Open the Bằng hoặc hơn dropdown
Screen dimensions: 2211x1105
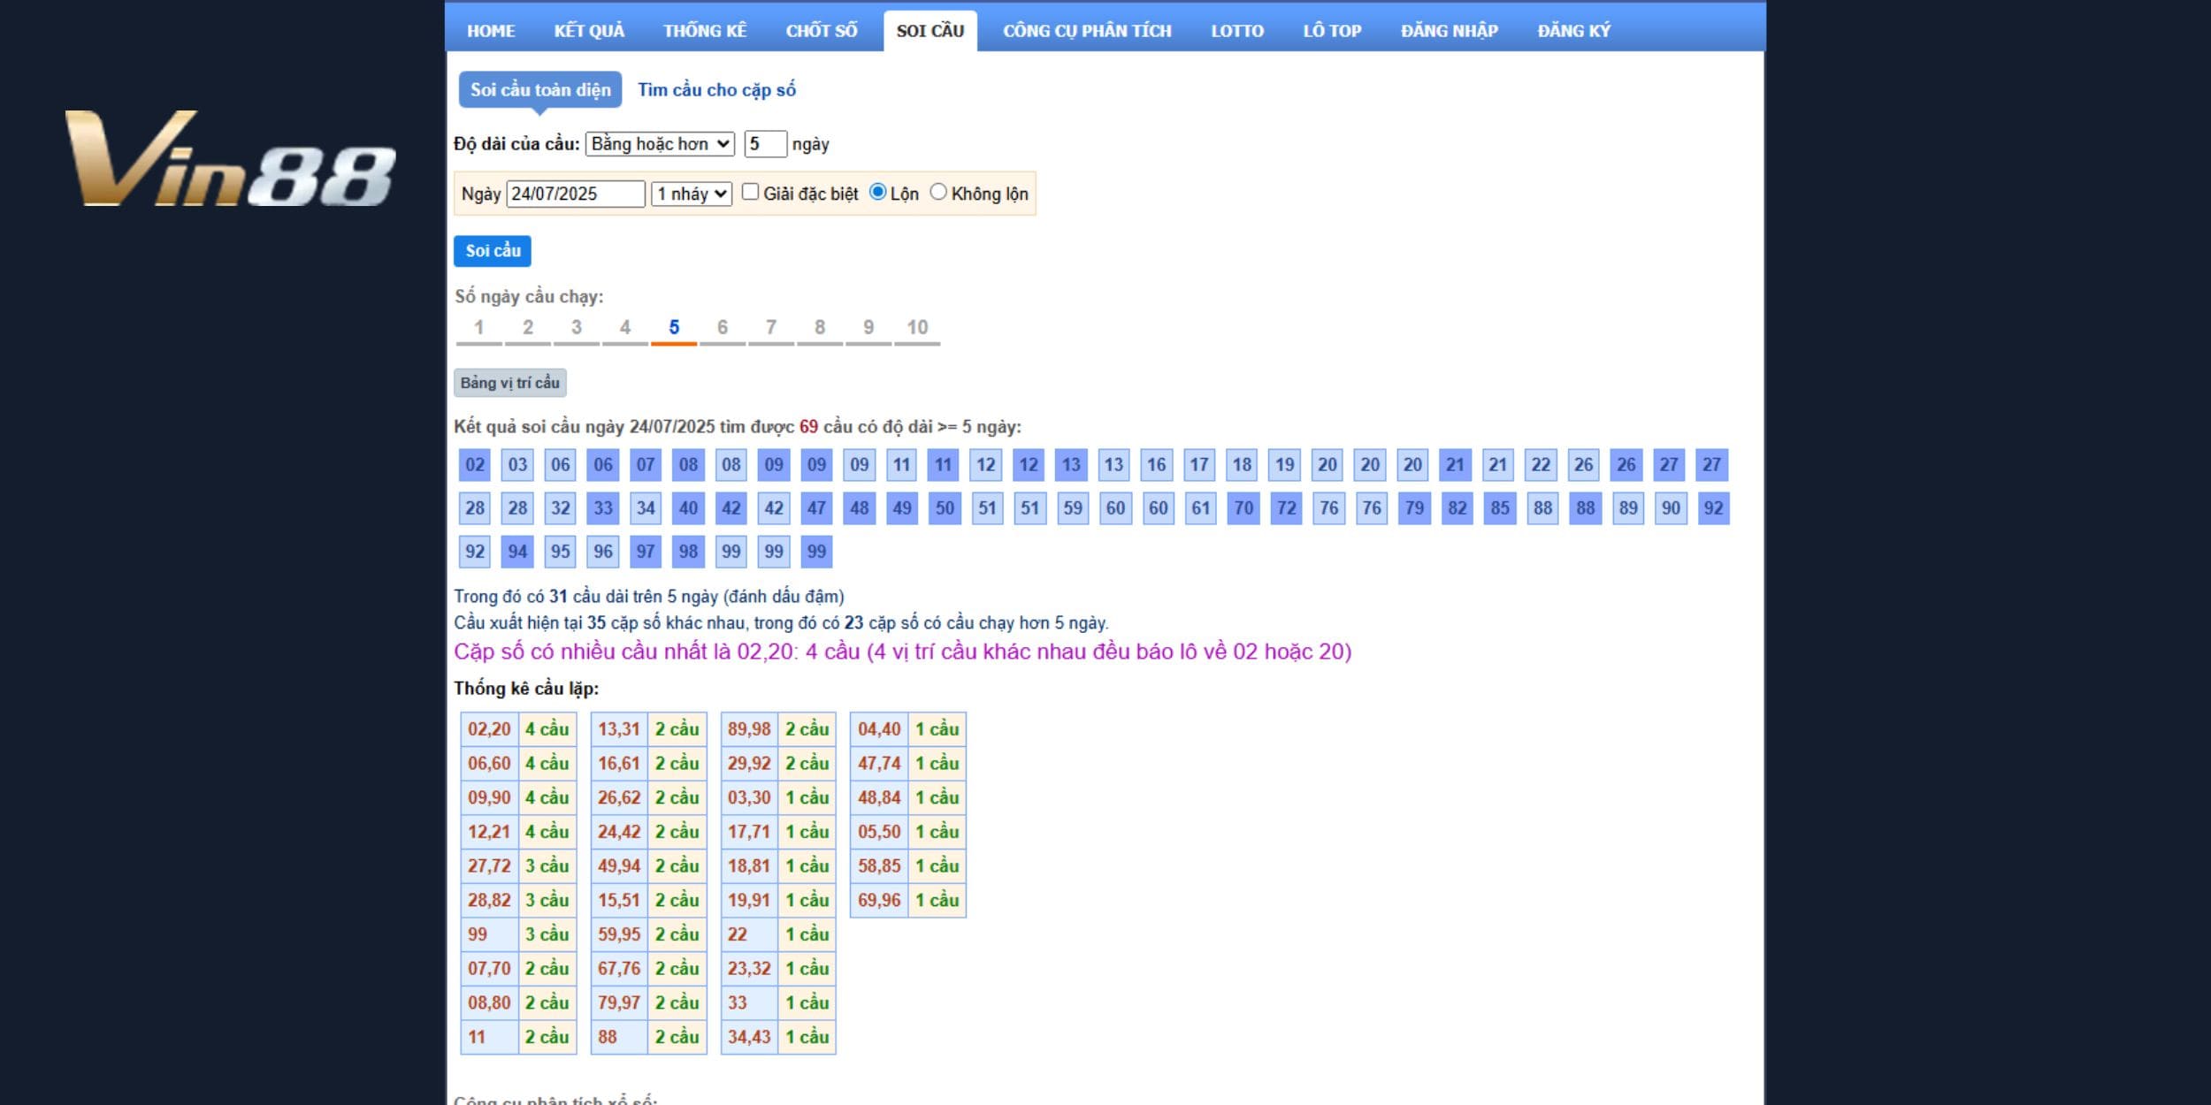(x=660, y=144)
